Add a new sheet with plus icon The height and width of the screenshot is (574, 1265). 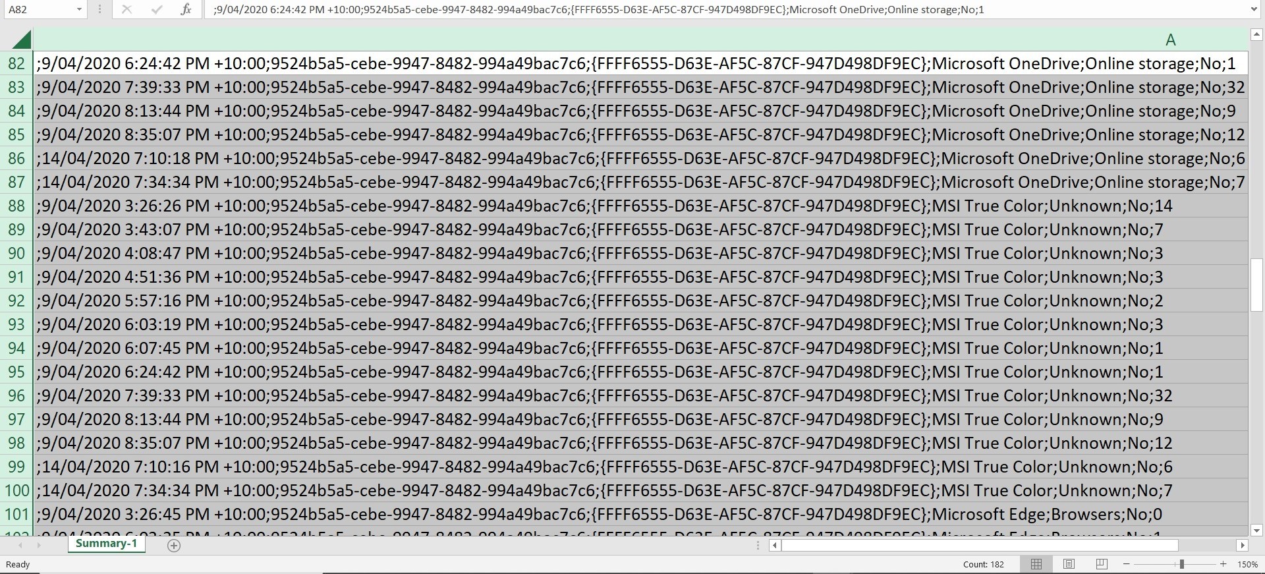[174, 545]
